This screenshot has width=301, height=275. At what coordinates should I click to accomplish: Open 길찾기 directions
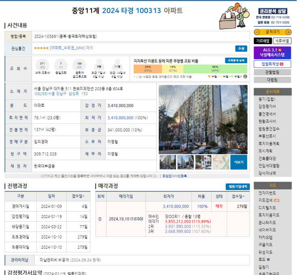264,267
